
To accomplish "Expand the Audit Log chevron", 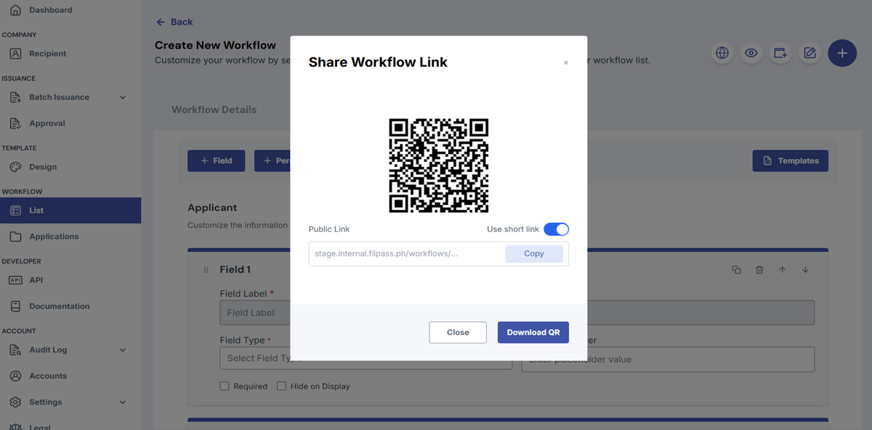I will pos(122,350).
